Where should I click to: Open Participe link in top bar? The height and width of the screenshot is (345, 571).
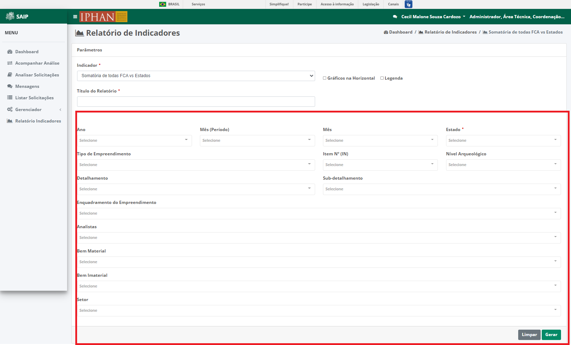[x=305, y=4]
